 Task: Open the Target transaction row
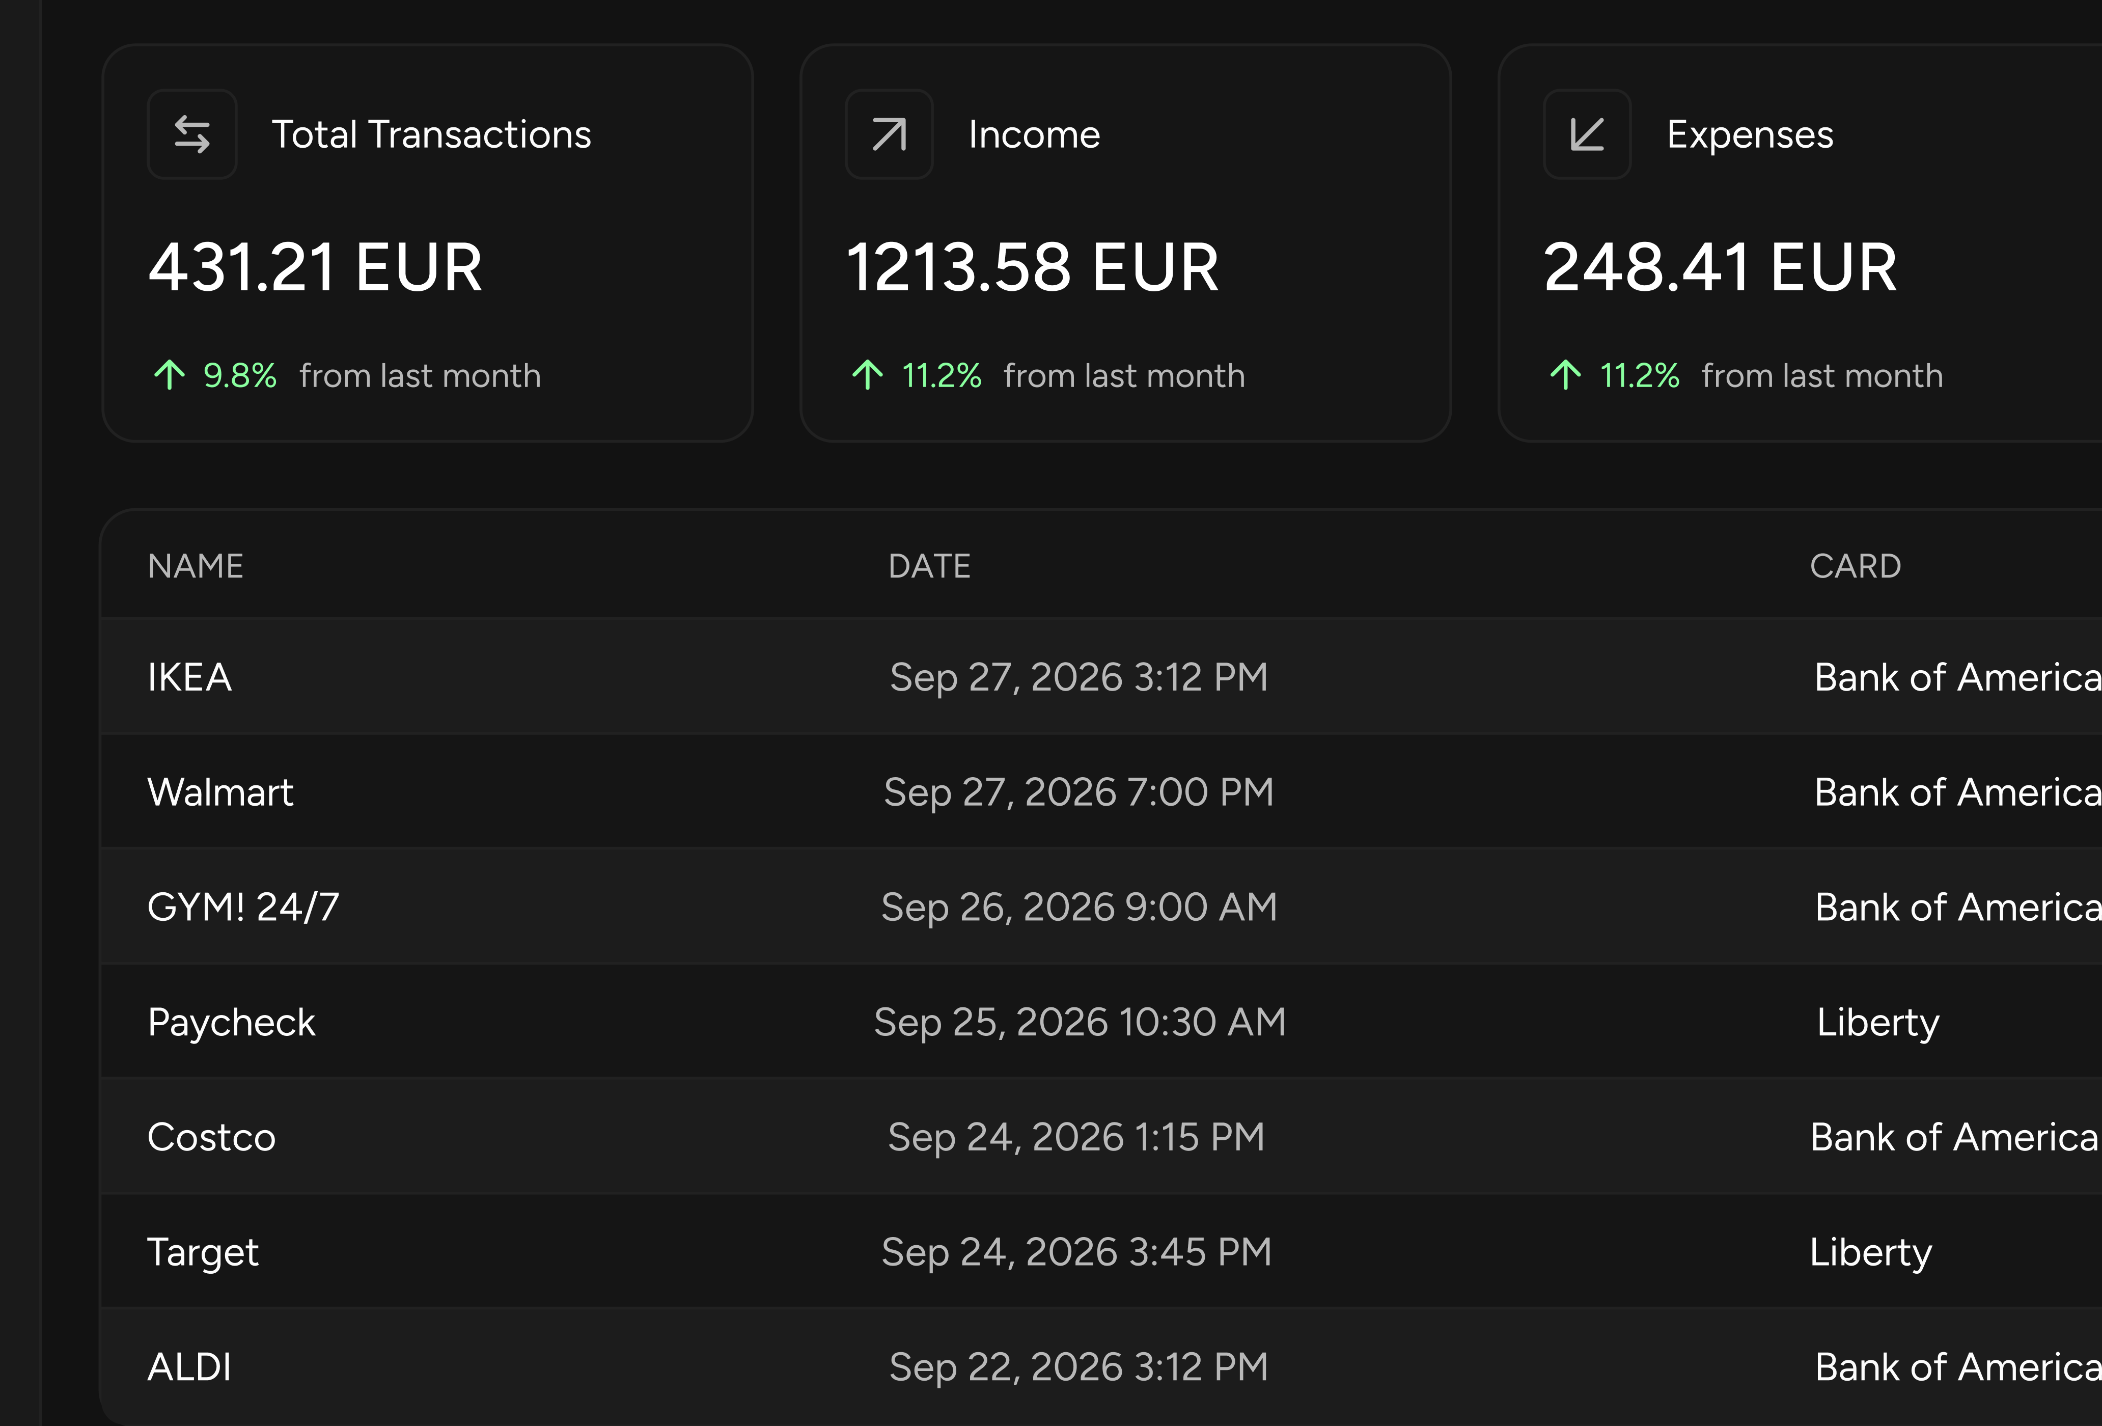pos(1101,1251)
